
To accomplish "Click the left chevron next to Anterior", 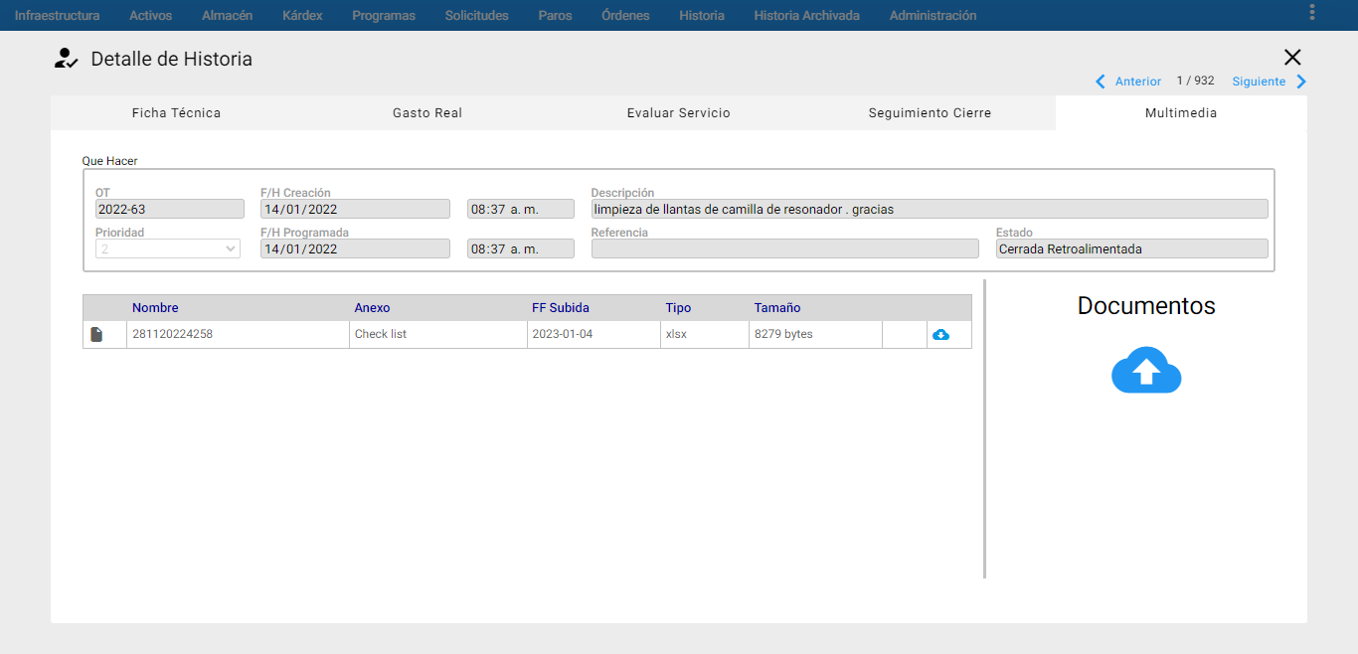I will (x=1101, y=82).
